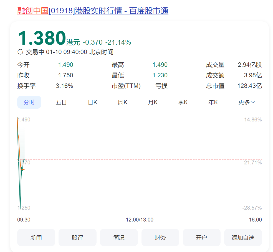The image size is (273, 252).
Task: Click the 16:00 time axis label
Action: (x=256, y=220)
